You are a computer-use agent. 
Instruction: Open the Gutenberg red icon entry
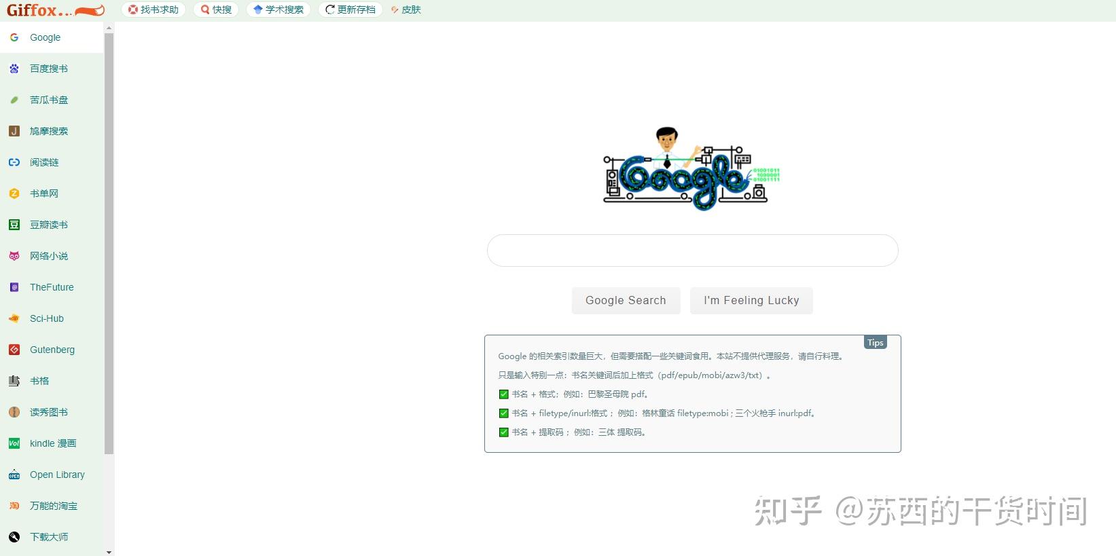point(52,350)
